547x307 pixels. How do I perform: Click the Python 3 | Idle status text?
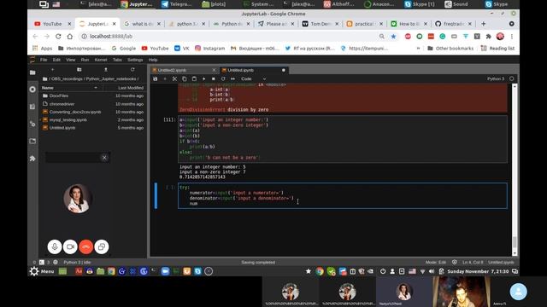[77, 262]
